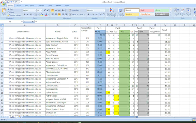Switch to the Page Layout tab
This screenshot has height=123, width=196.
pyautogui.click(x=29, y=5)
